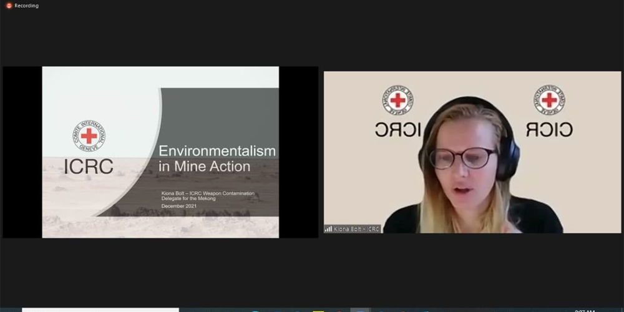The height and width of the screenshot is (312, 624).
Task: Select the shared presentation slide
Action: [160, 152]
